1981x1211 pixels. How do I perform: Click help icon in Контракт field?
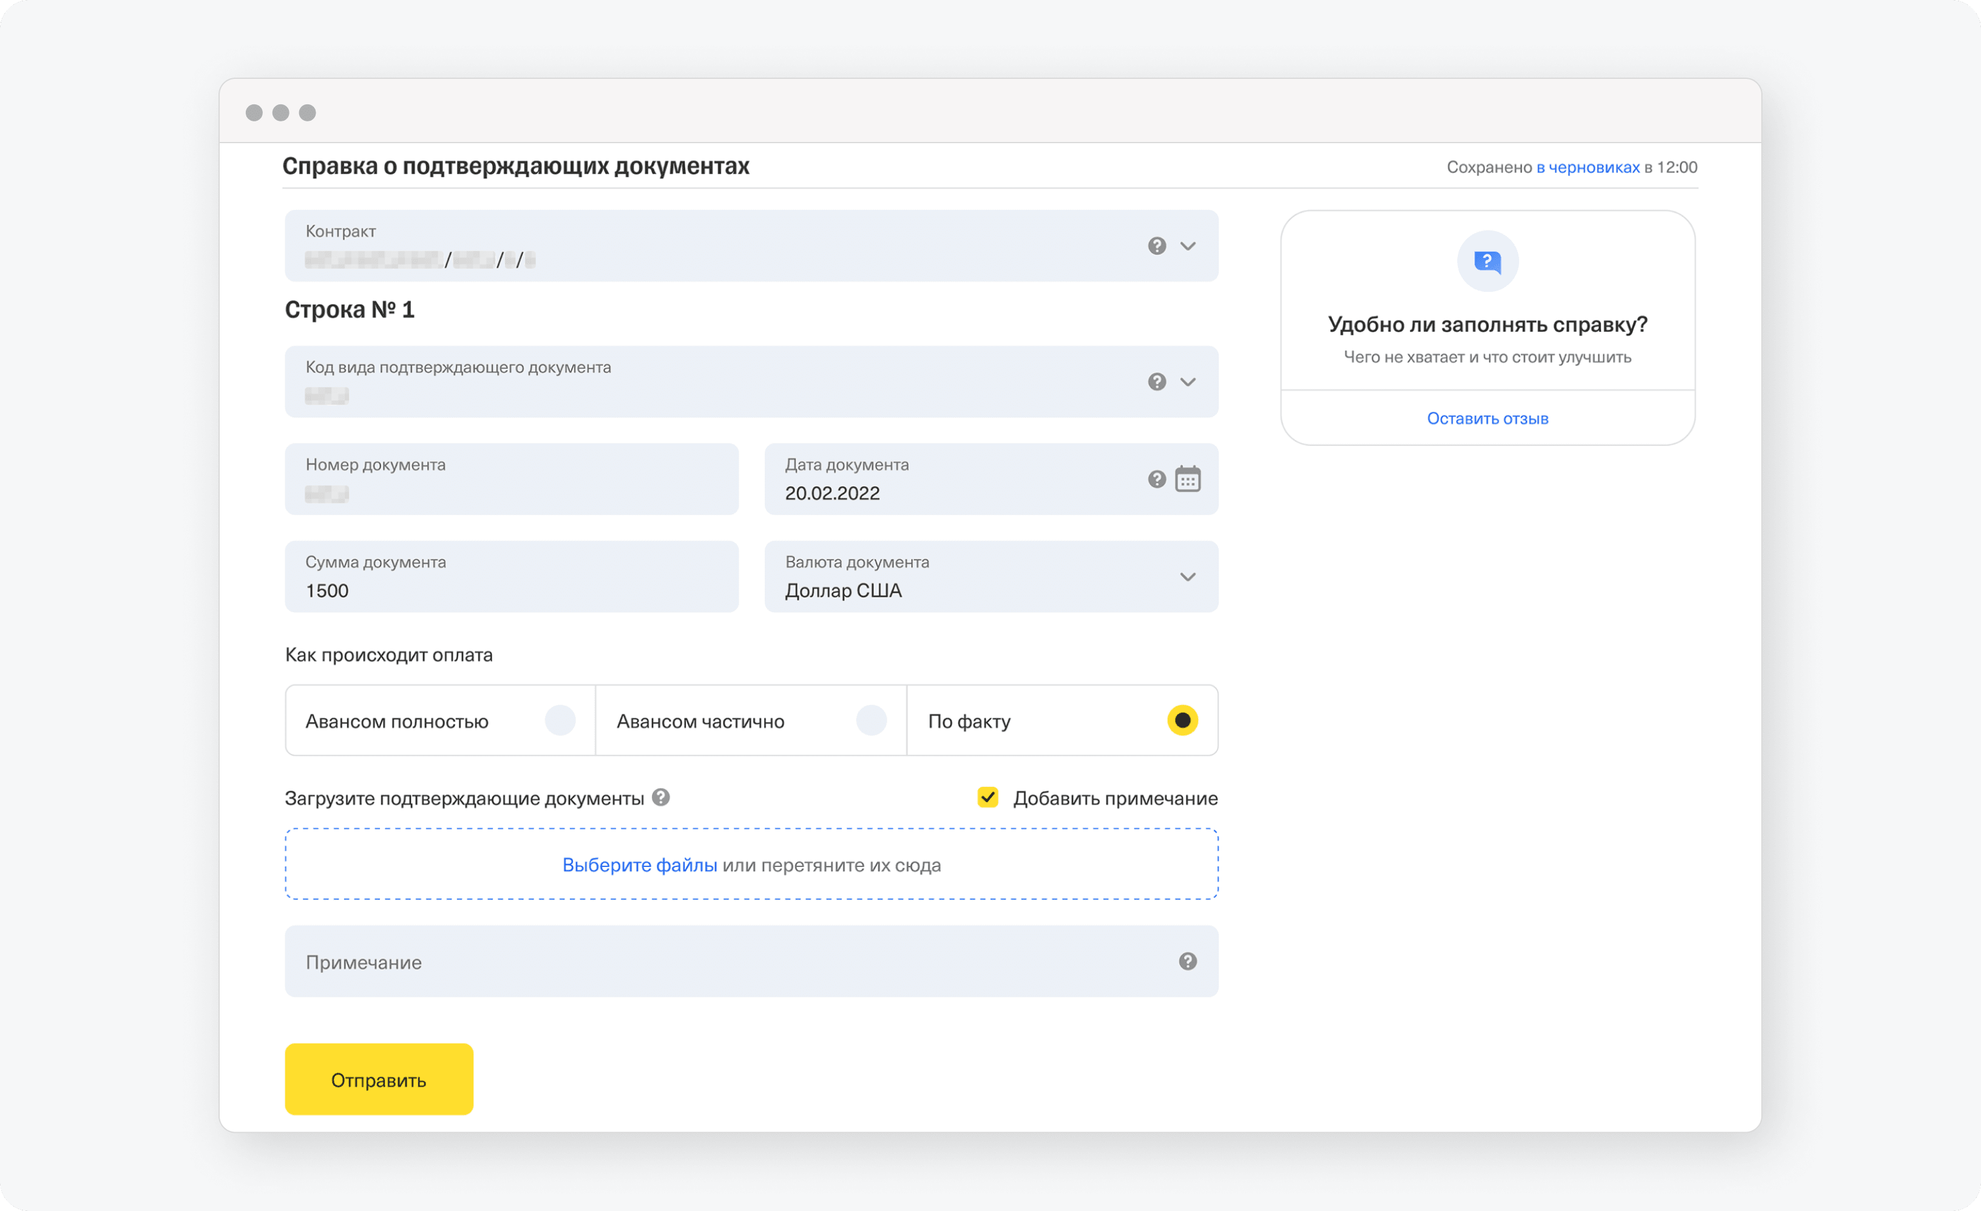click(x=1156, y=246)
